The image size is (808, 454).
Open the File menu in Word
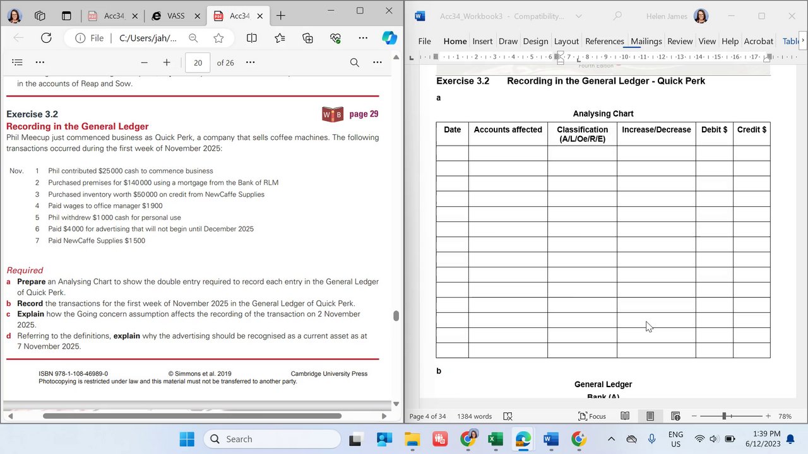pos(425,41)
